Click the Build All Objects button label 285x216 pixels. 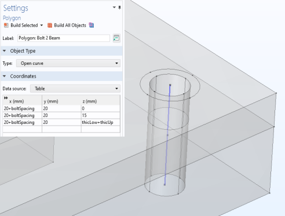pyautogui.click(x=70, y=25)
